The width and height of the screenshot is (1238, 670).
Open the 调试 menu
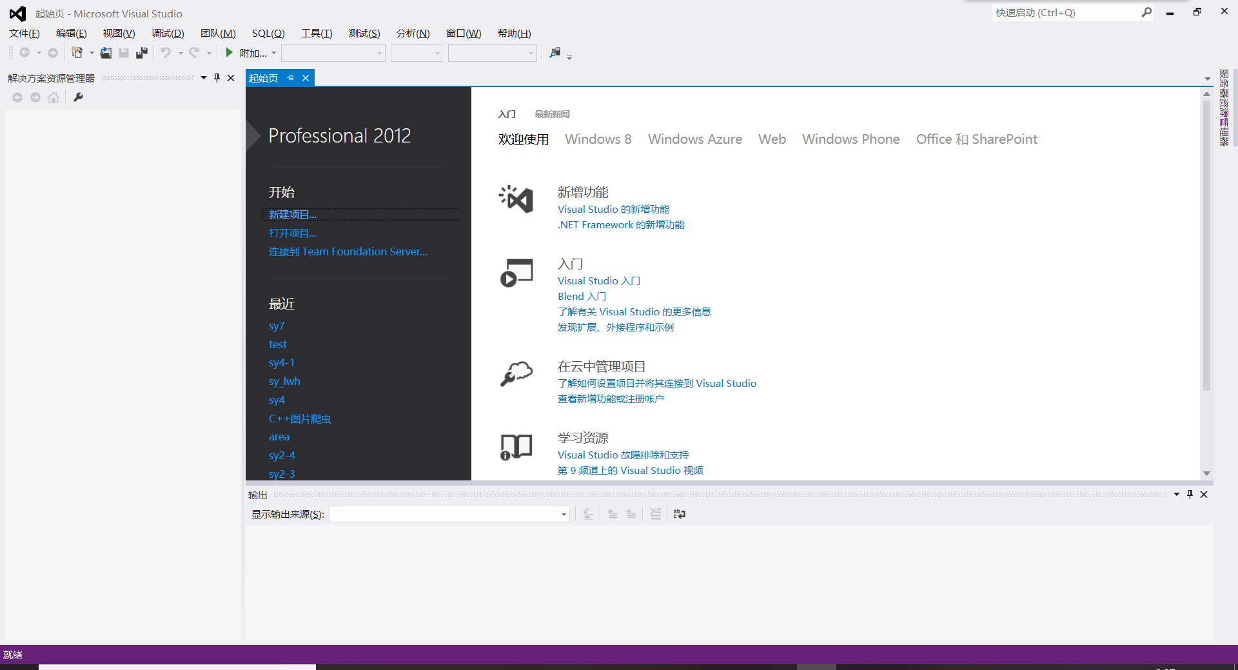click(x=167, y=33)
